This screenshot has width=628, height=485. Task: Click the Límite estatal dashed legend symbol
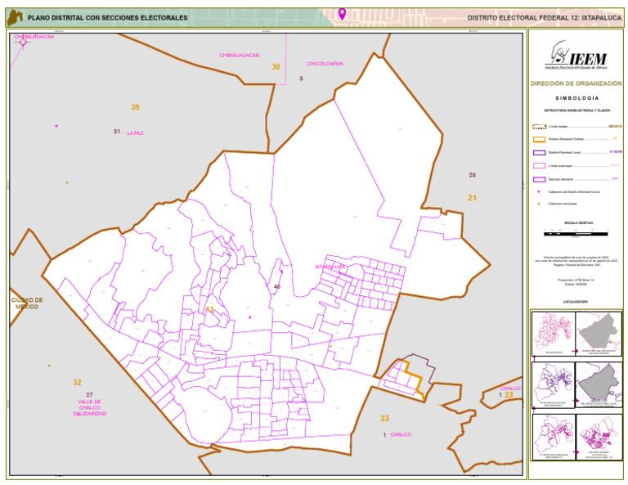[x=539, y=127]
